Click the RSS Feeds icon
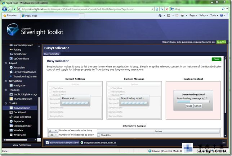 click(169, 15)
